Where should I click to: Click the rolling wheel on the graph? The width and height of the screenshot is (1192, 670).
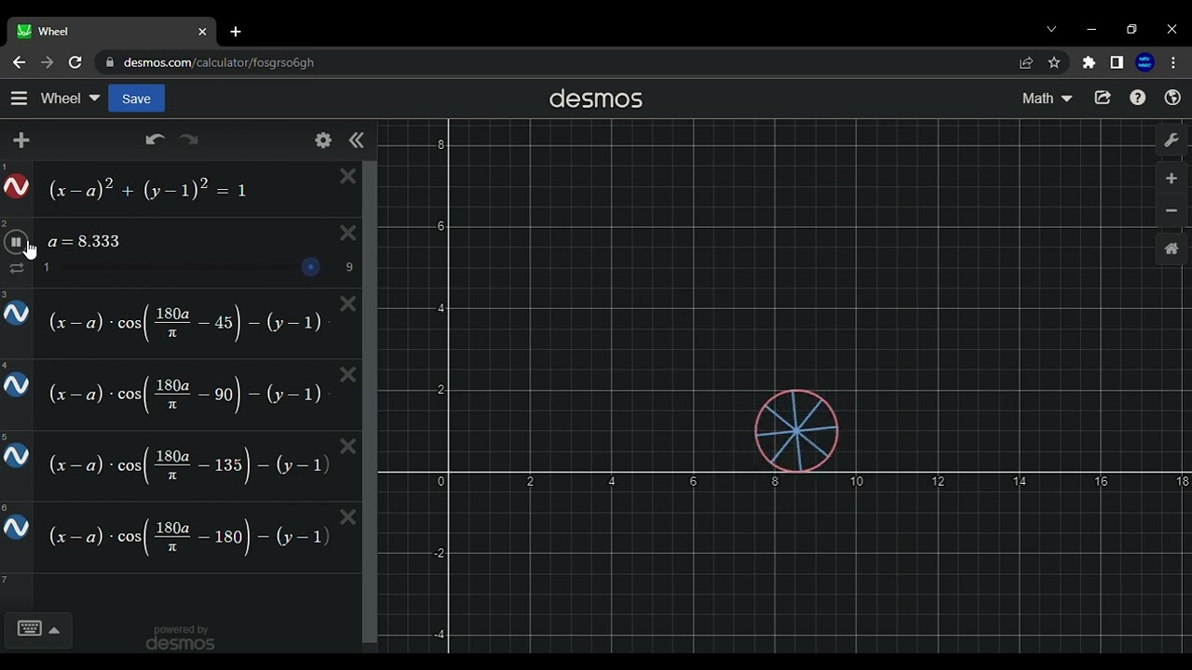(796, 431)
